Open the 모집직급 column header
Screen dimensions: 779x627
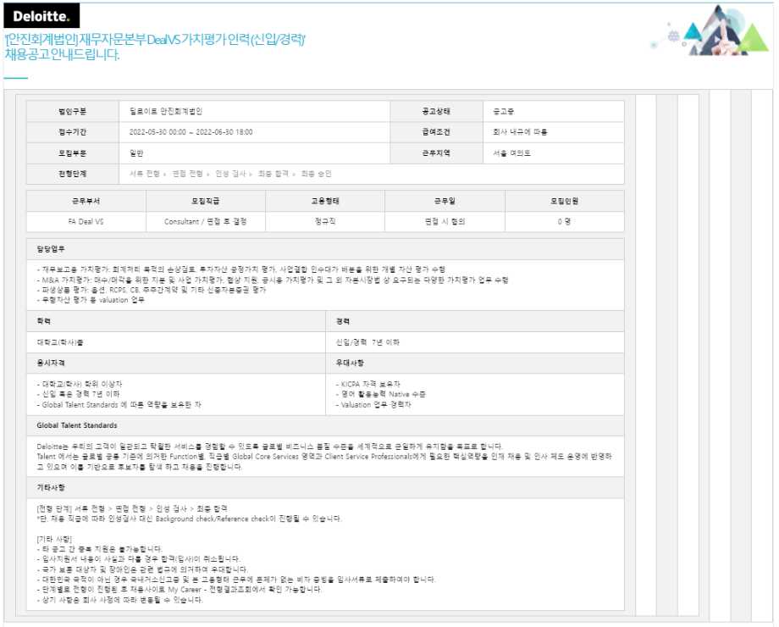pos(208,199)
